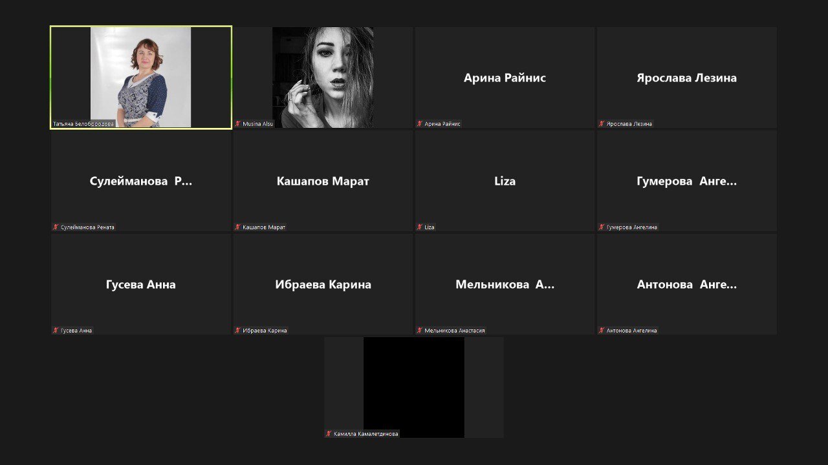Click muted microphone icon beside Musina Alsu
The width and height of the screenshot is (828, 465).
point(238,124)
